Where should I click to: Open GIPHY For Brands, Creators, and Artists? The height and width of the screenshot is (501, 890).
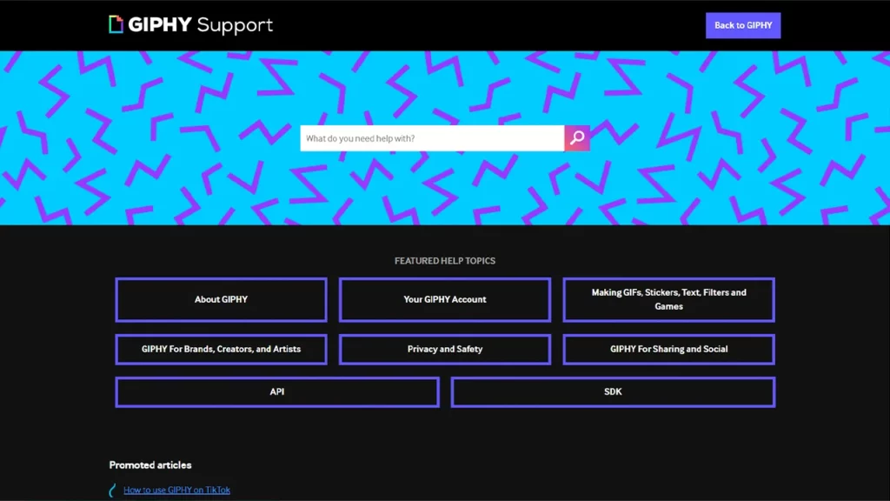[x=221, y=349]
